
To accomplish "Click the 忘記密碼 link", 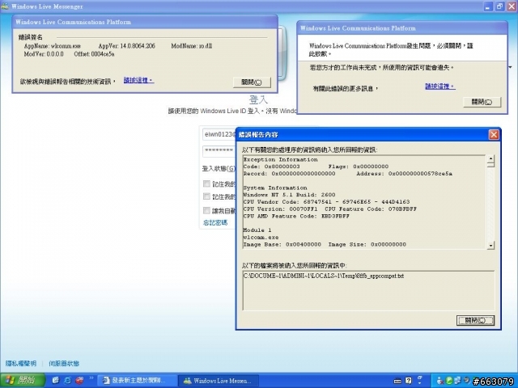I will (215, 223).
